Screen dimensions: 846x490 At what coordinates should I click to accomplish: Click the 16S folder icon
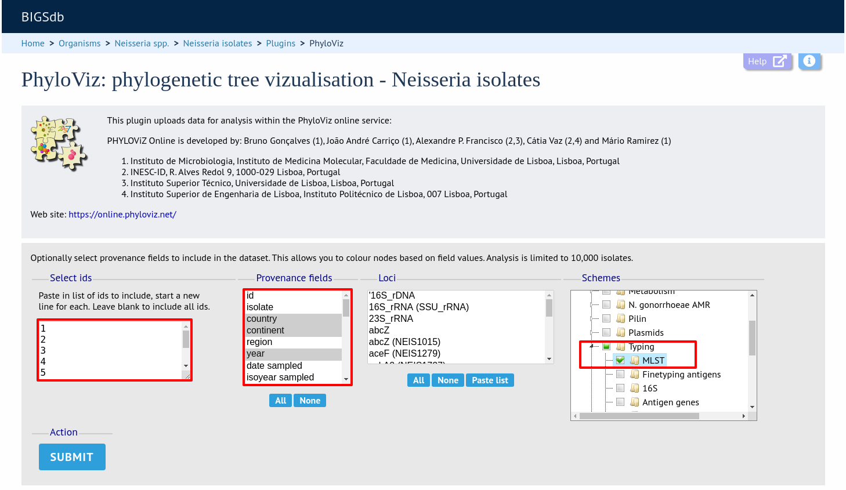coord(635,389)
